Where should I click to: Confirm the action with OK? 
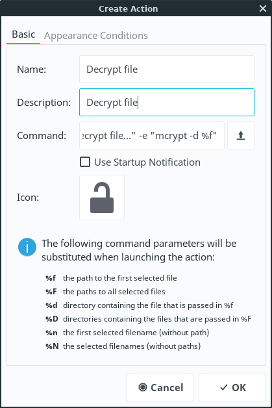(232, 387)
